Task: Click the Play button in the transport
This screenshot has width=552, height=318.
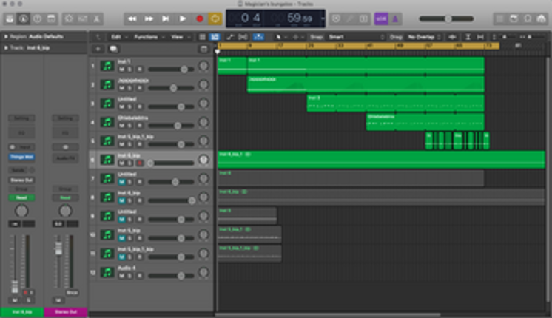Action: [182, 18]
